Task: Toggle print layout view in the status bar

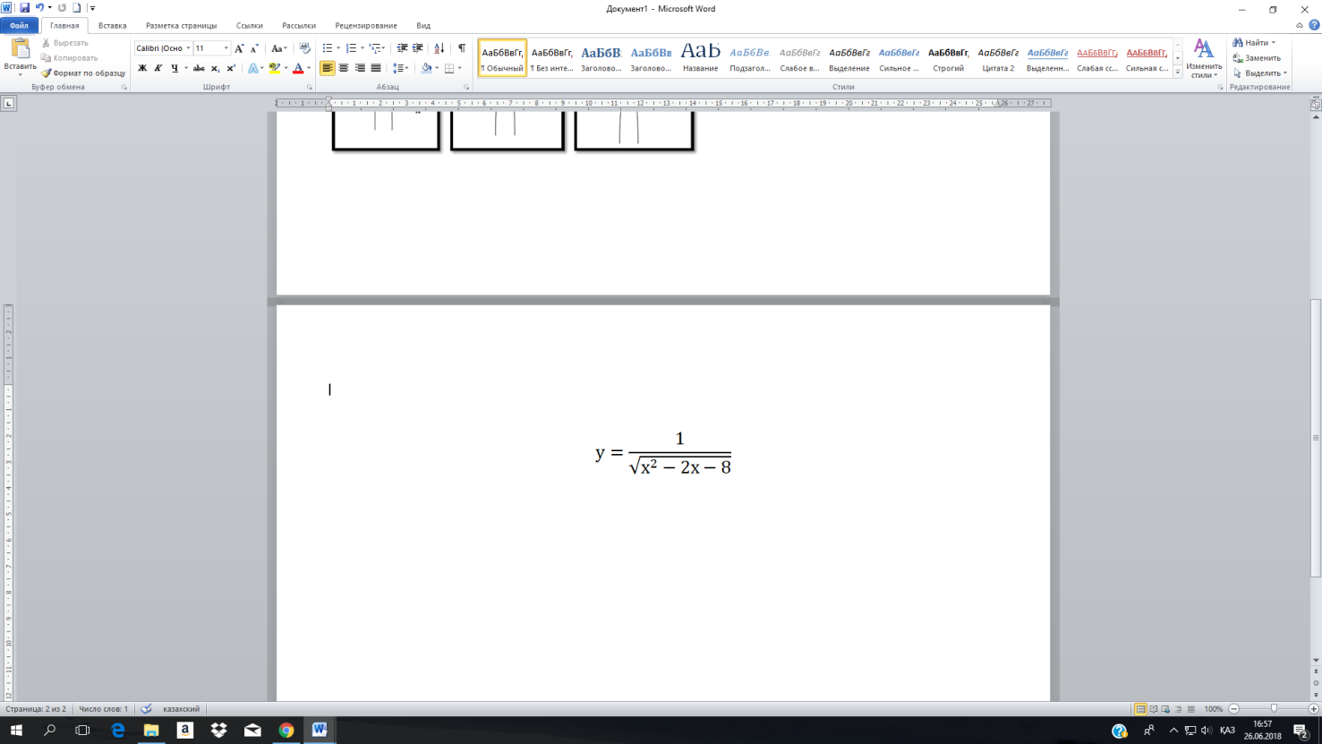Action: [1140, 709]
